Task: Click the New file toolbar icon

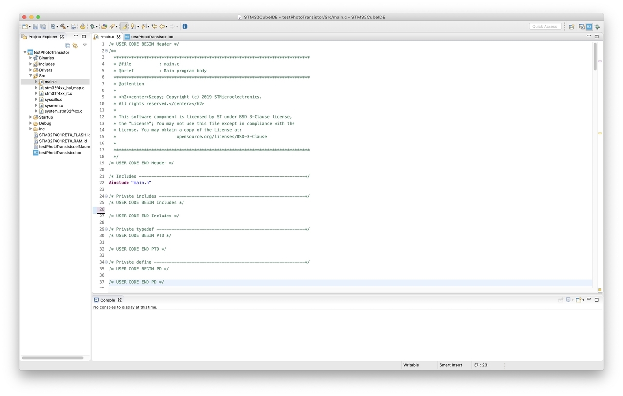Action: pos(25,27)
